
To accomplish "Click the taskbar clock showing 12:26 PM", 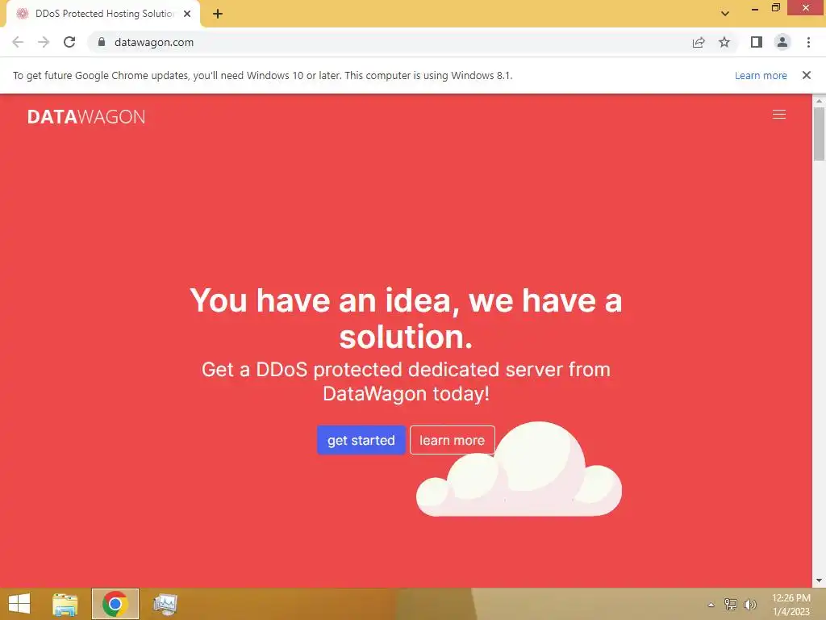I will pos(791,605).
